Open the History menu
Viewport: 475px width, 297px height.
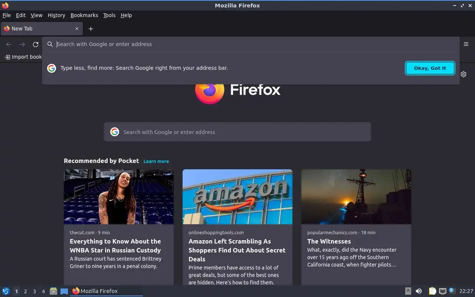tap(56, 15)
